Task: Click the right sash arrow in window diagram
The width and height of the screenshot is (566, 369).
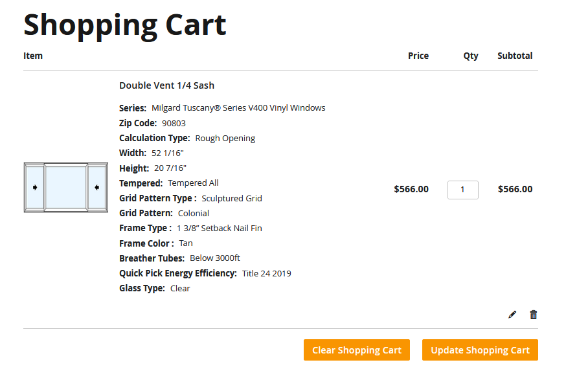Action: pos(96,187)
